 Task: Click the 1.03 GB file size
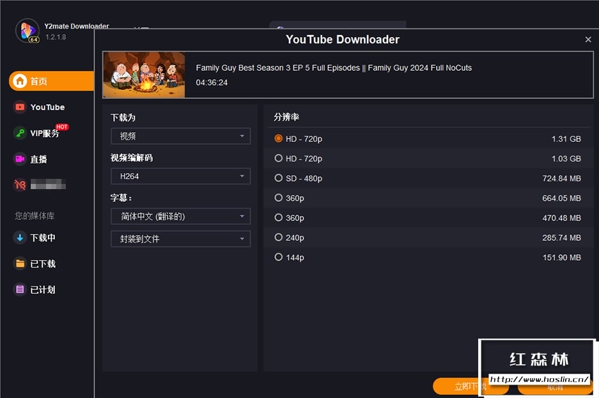566,158
